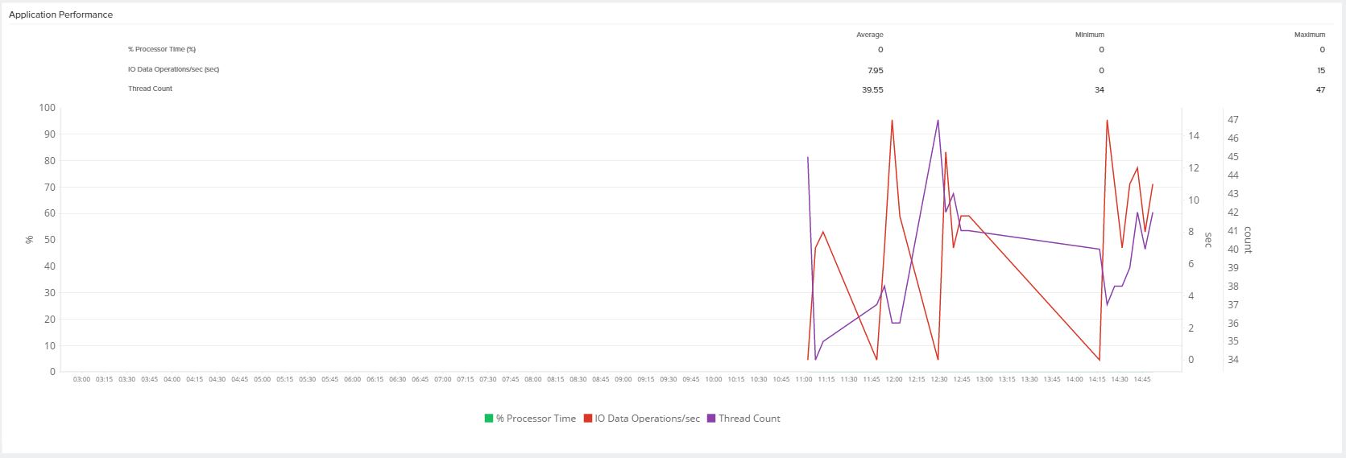The height and width of the screenshot is (458, 1346).
Task: Toggle IO Data Operations/sec series via legend label
Action: click(647, 419)
